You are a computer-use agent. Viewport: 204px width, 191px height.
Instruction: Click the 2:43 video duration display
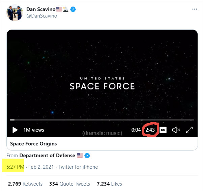click(150, 130)
